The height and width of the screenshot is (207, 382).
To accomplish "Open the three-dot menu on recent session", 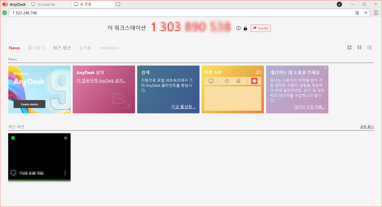I will pos(65,173).
